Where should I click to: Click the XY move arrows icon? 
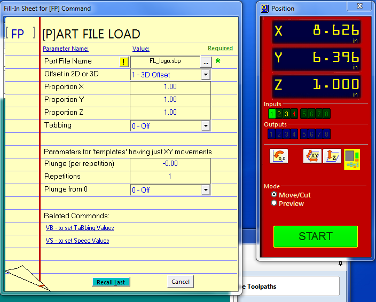click(312, 156)
